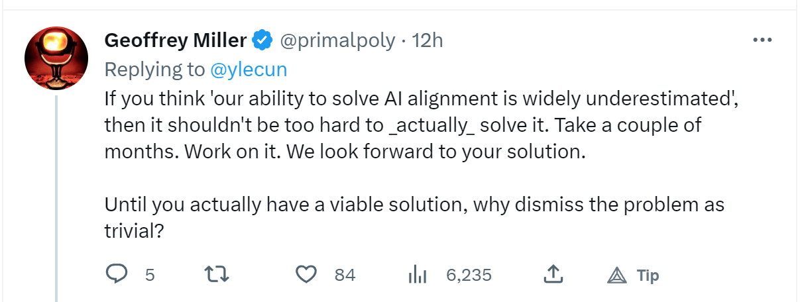The height and width of the screenshot is (302, 800).
Task: Click the 6,235 views count
Action: click(x=469, y=275)
